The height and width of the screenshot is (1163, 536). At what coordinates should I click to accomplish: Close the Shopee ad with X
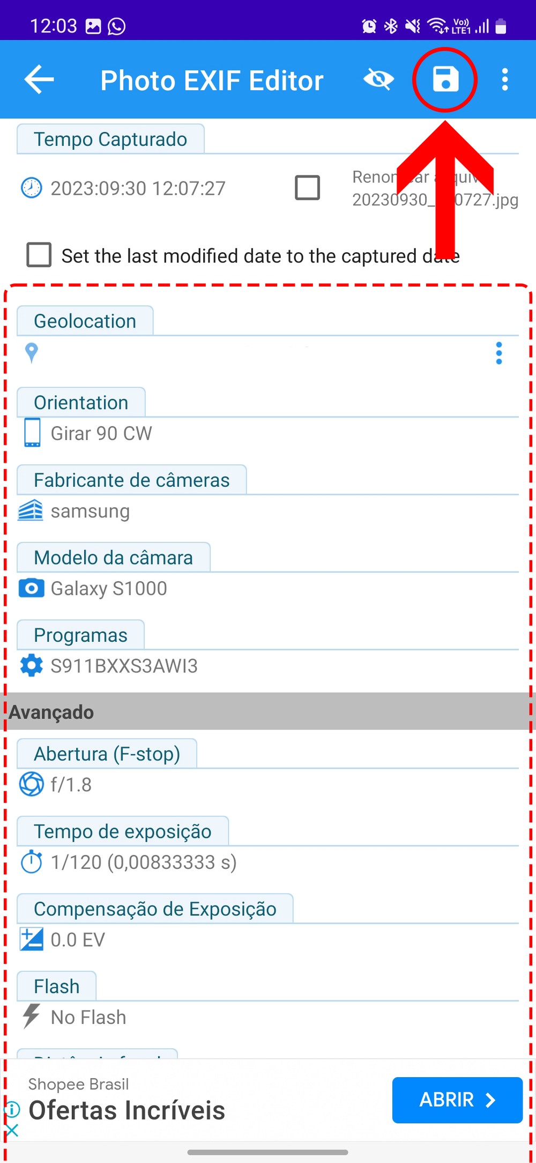point(12,1130)
